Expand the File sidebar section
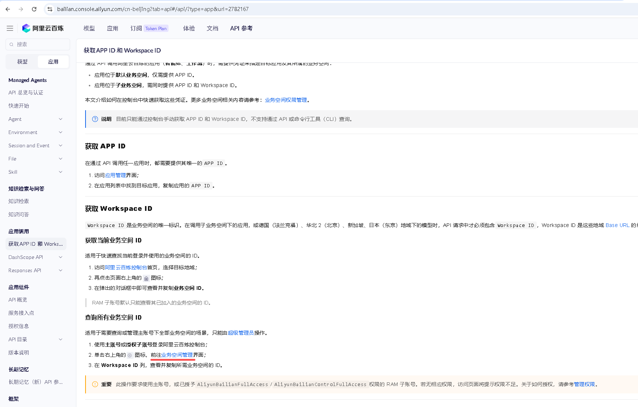 [x=61, y=159]
